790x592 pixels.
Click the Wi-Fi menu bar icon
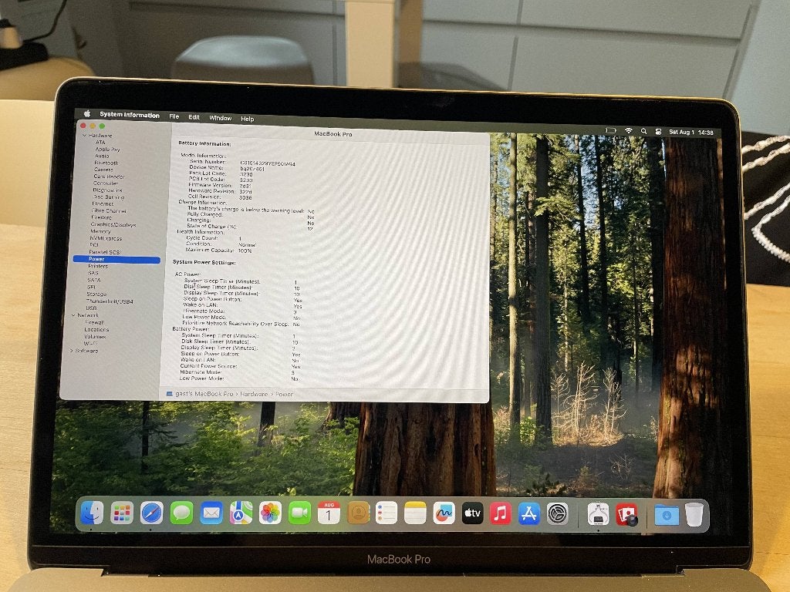click(629, 131)
